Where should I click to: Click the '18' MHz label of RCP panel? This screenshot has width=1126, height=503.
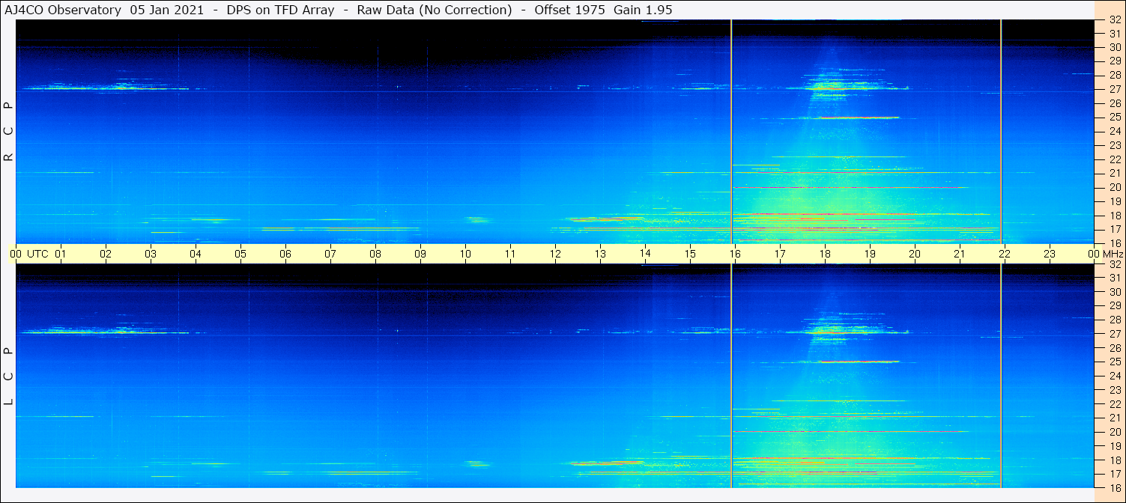pos(1115,216)
